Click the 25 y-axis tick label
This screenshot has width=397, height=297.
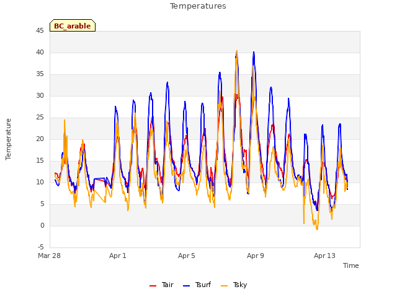coord(40,117)
